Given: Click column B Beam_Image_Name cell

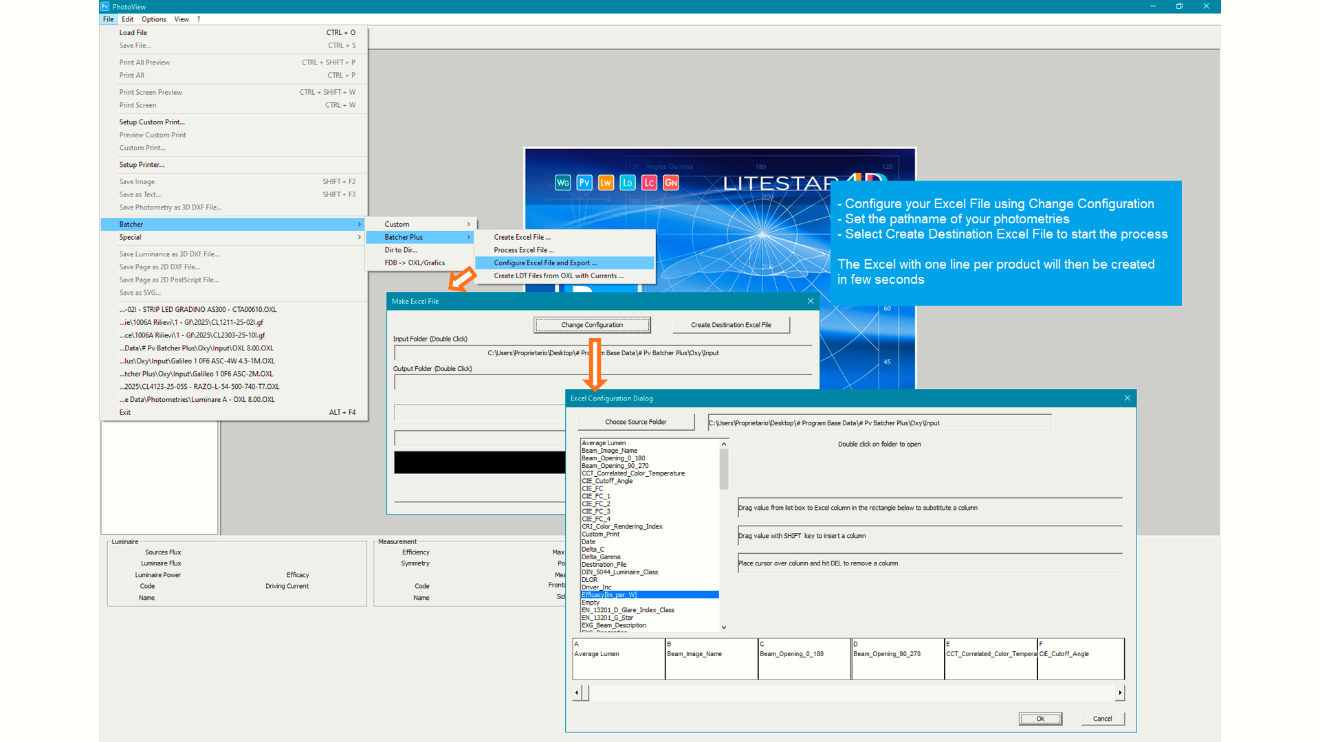Looking at the screenshot, I should [712, 660].
